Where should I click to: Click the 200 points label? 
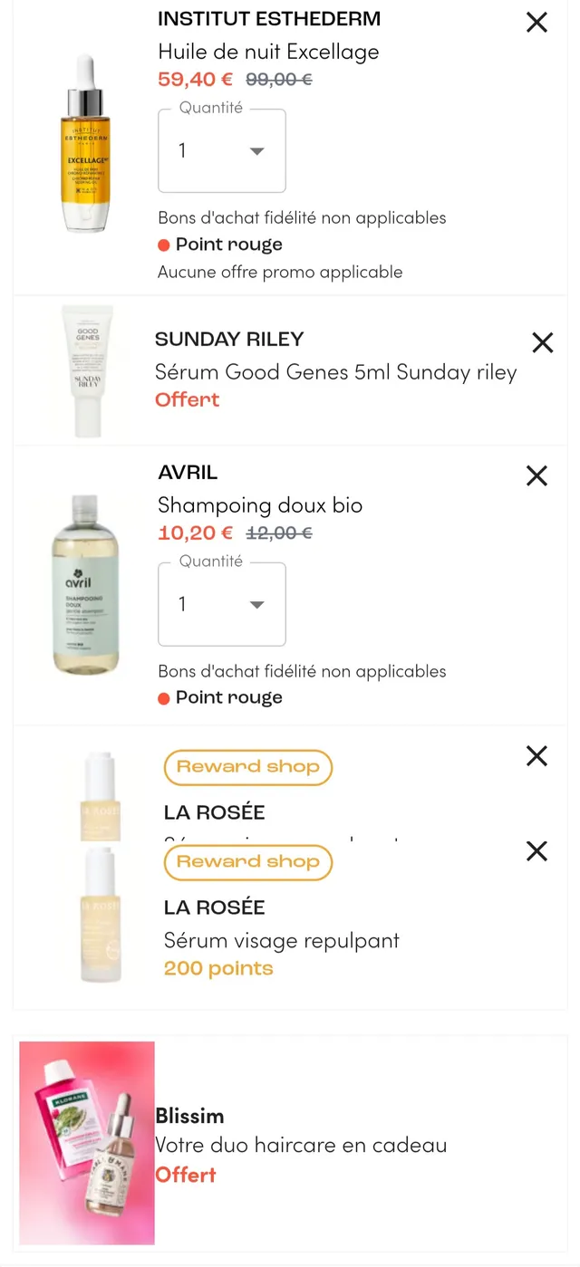(217, 968)
